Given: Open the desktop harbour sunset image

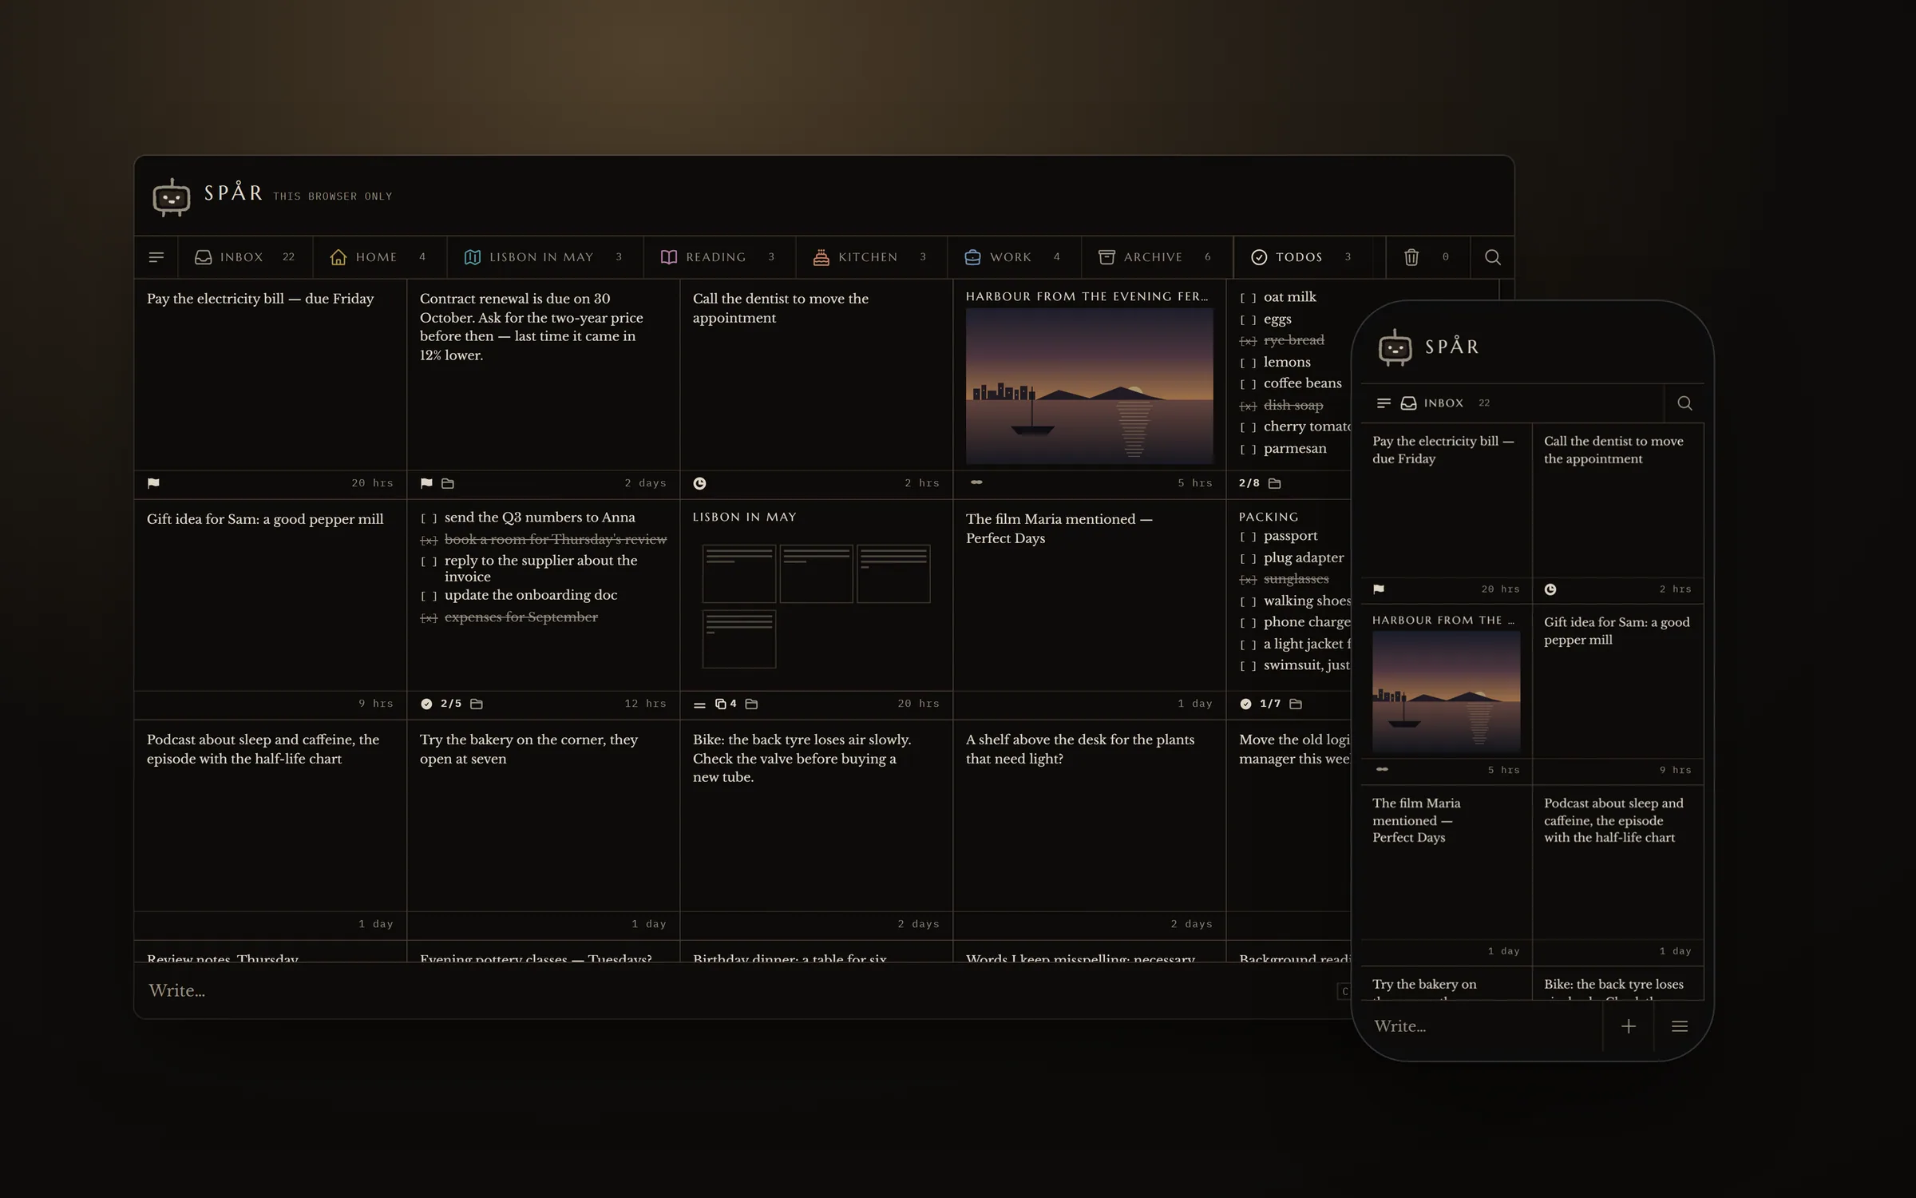Looking at the screenshot, I should (x=1090, y=386).
